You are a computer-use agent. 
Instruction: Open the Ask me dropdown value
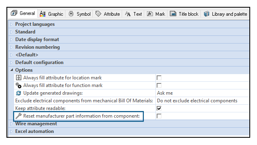tap(202, 93)
